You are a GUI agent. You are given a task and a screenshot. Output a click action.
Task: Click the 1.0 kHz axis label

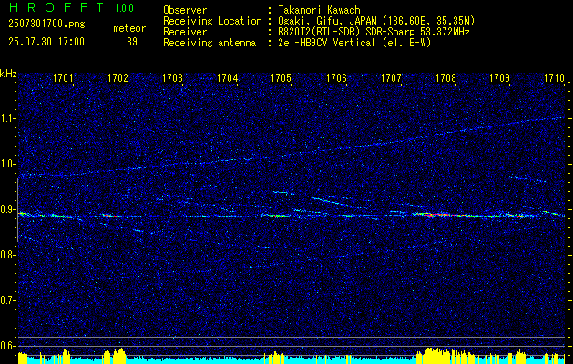click(x=8, y=164)
